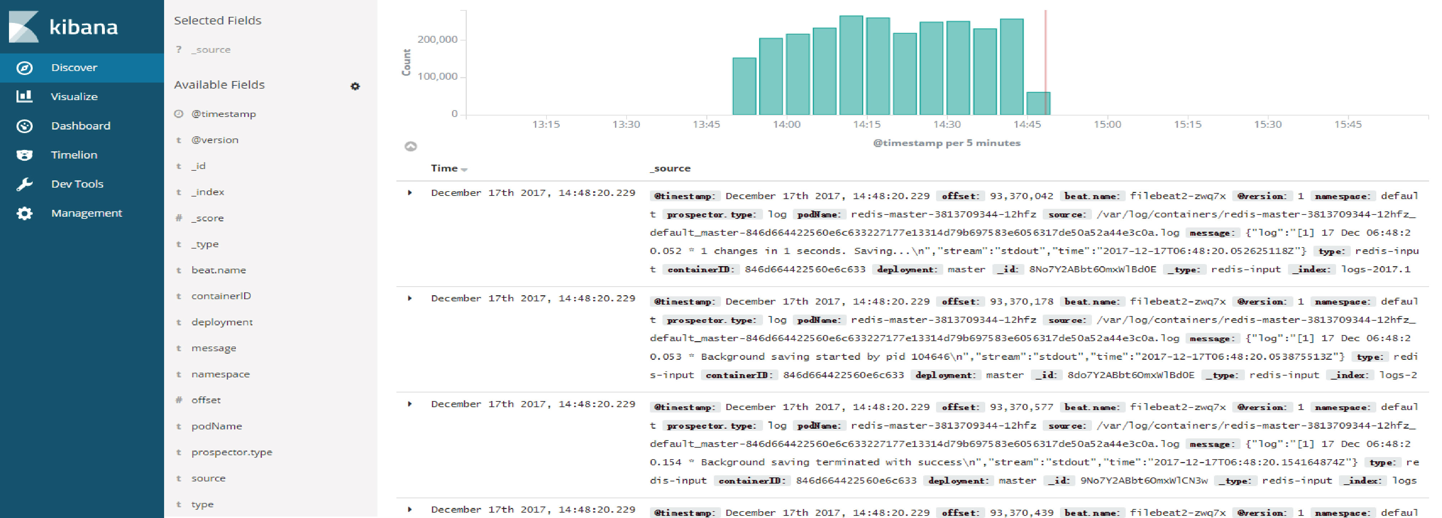Open the Discover menu item
Viewport: 1442px width, 518px height.
pyautogui.click(x=82, y=68)
